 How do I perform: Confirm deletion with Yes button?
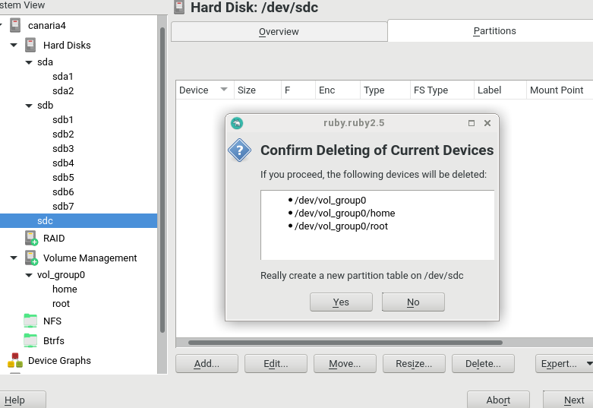coord(341,302)
